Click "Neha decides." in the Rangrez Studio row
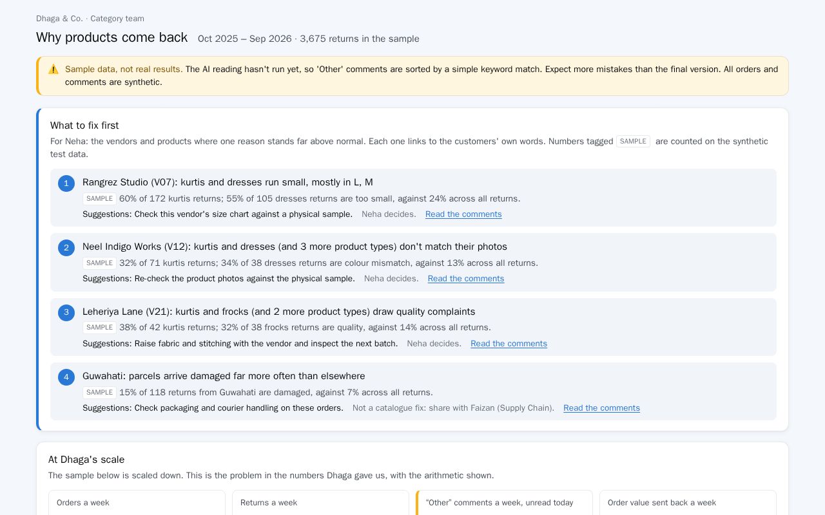 389,214
